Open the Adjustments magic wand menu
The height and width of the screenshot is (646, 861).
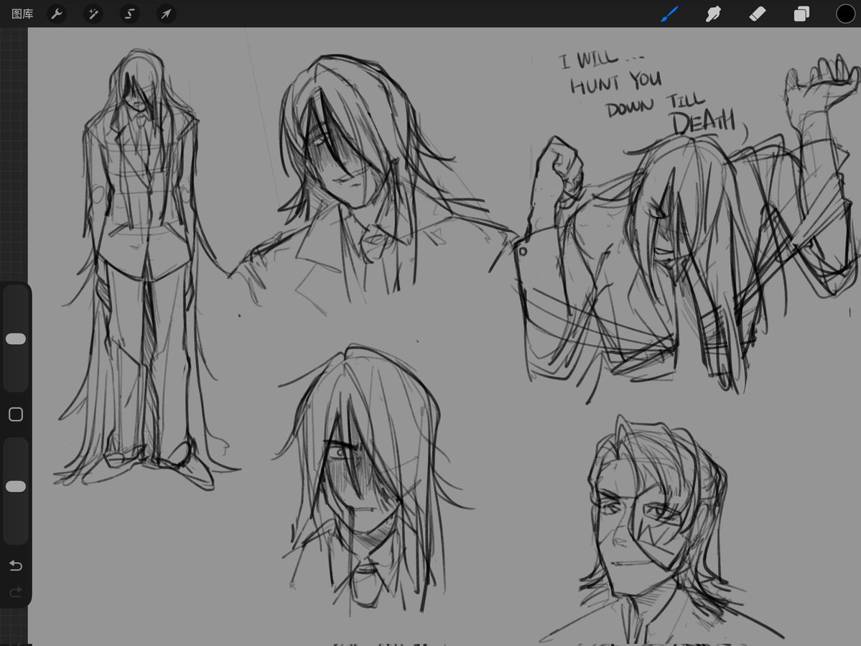click(x=93, y=14)
